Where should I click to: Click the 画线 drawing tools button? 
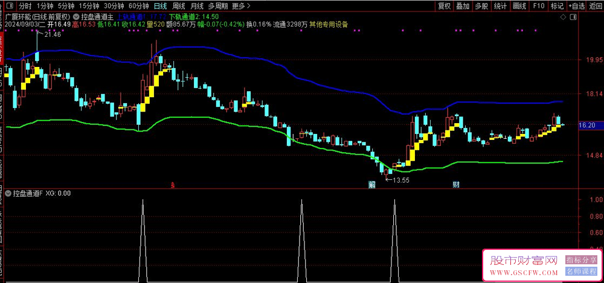(519, 6)
